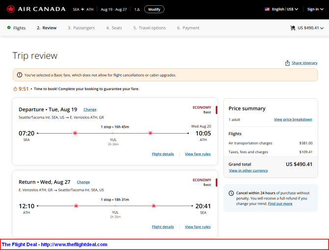Select the Payment step
This screenshot has height=250, width=329.
[x=188, y=28]
